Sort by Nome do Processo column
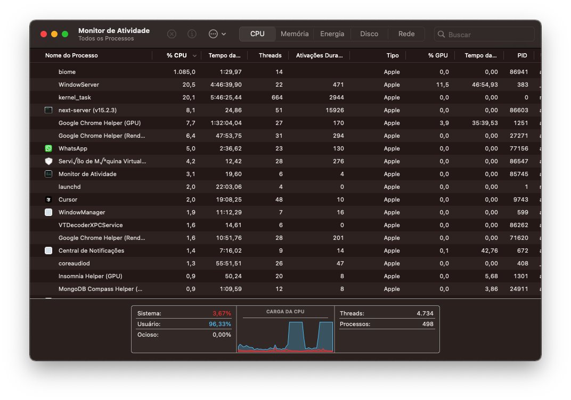 pyautogui.click(x=71, y=55)
